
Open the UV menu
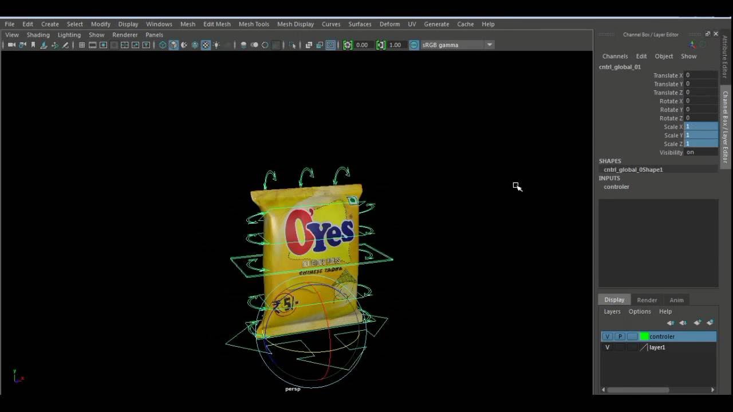pos(412,24)
